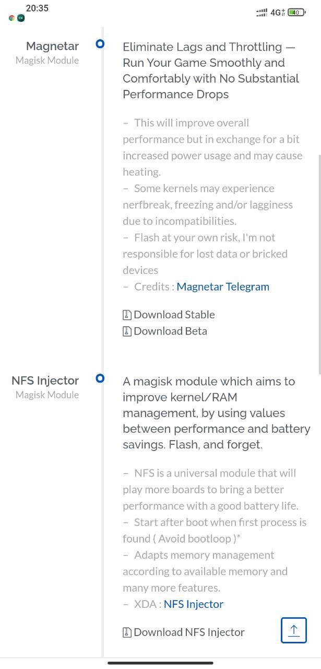Tap the 4G network indicator
The height and width of the screenshot is (669, 321).
point(278,13)
